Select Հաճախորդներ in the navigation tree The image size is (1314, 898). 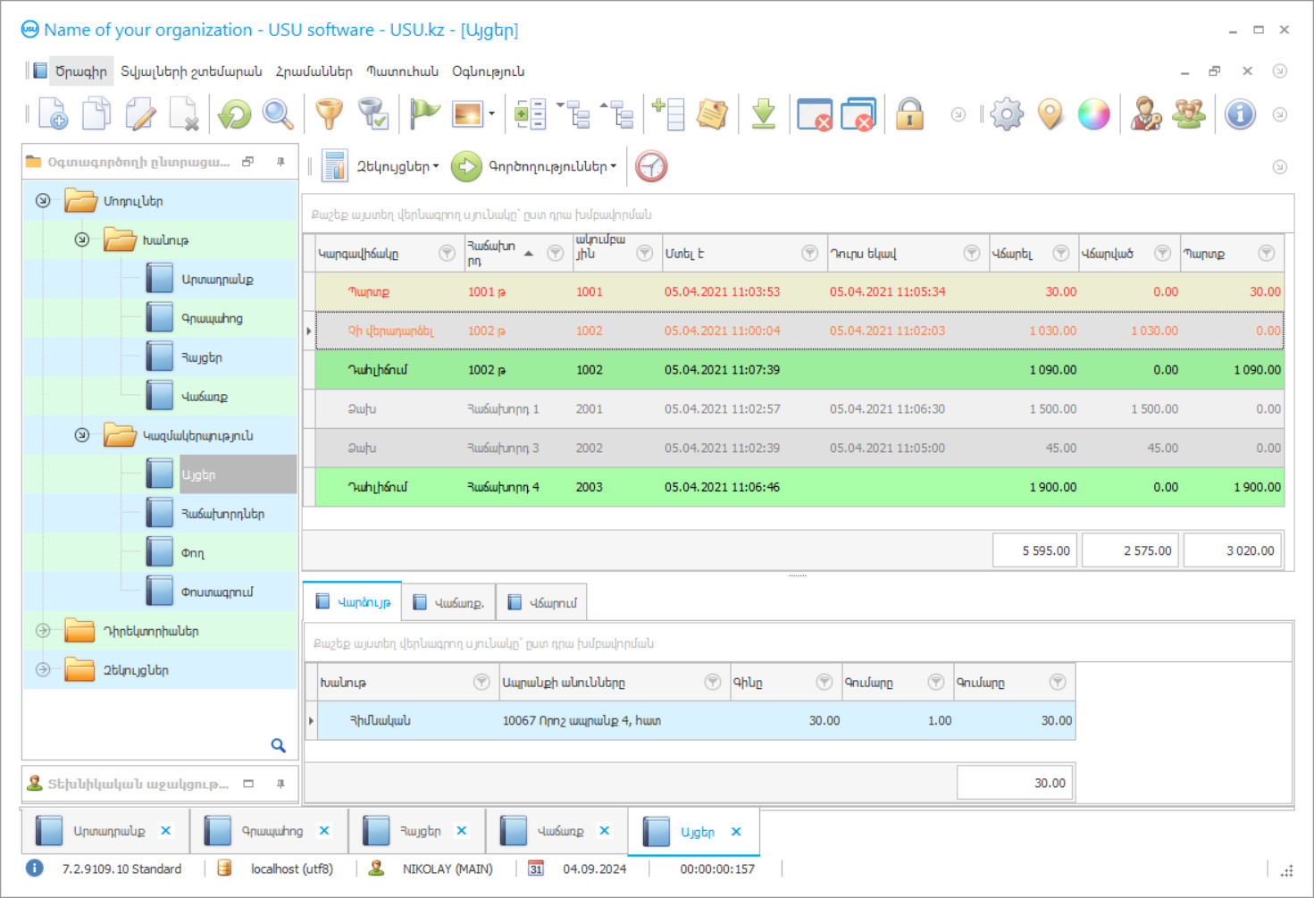(x=222, y=514)
